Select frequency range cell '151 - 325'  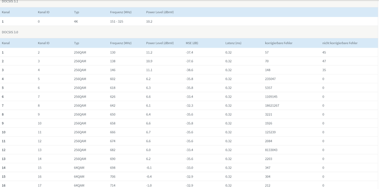tap(116, 22)
